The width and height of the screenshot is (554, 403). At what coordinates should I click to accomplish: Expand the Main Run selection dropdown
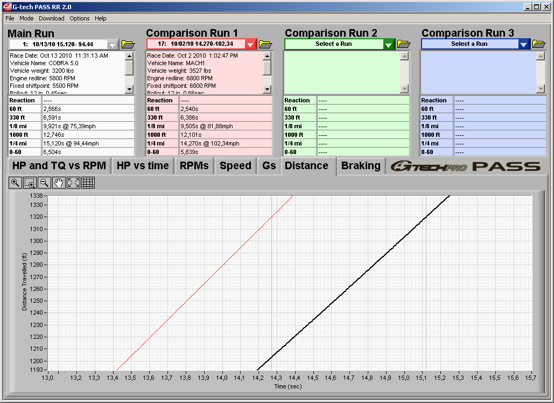(113, 45)
